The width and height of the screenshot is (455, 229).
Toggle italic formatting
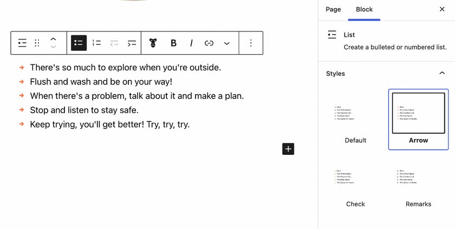(x=191, y=43)
